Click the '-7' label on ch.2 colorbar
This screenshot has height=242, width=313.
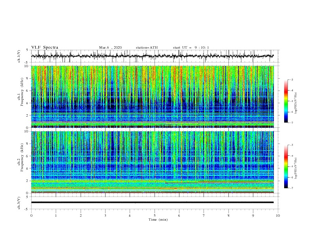click(291, 188)
